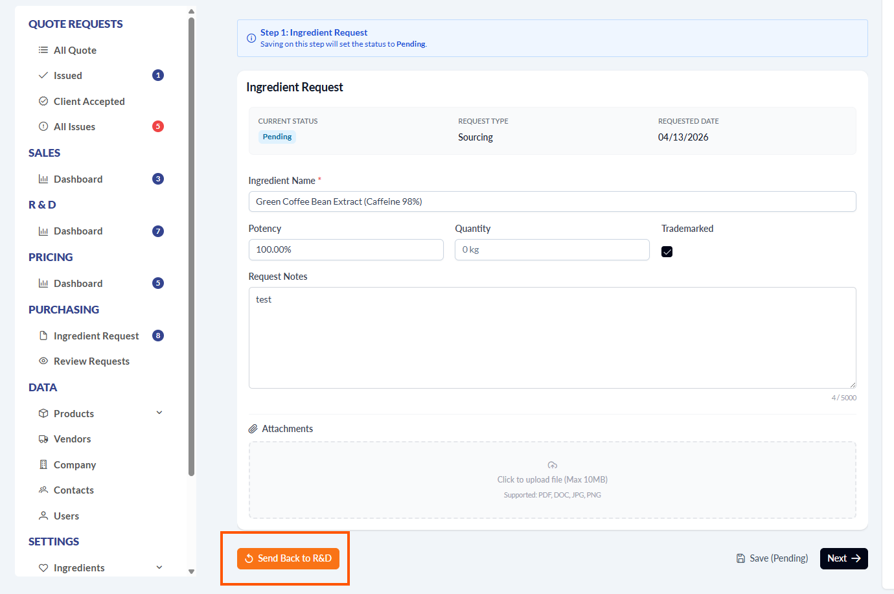This screenshot has height=594, width=894.
Task: Expand the Ingredients submenu chevron
Action: (x=159, y=567)
